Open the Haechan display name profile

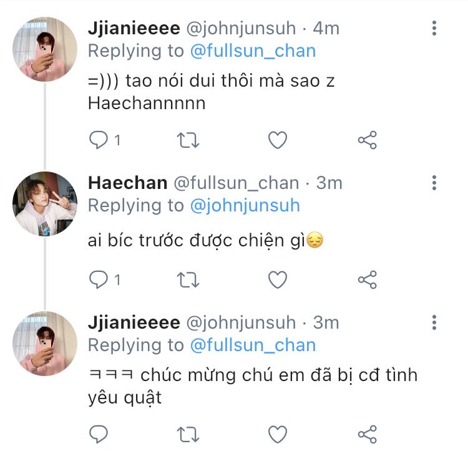click(x=127, y=183)
